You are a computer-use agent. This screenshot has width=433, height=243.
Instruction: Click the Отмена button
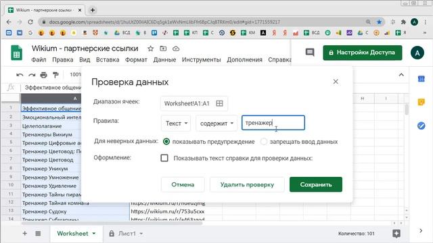(183, 184)
